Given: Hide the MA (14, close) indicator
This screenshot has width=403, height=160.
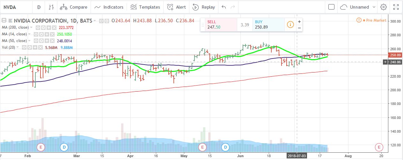Looking at the screenshot, I should point(36,34).
